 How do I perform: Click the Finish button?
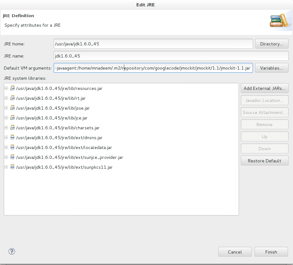(271, 252)
